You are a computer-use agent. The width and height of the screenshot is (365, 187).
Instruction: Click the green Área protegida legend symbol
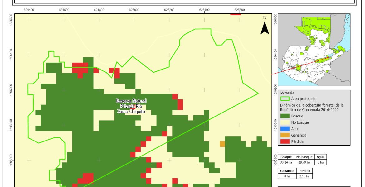point(285,99)
